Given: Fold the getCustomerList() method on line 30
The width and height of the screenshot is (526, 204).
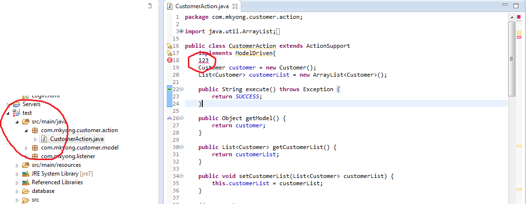Looking at the screenshot, I should tap(182, 147).
